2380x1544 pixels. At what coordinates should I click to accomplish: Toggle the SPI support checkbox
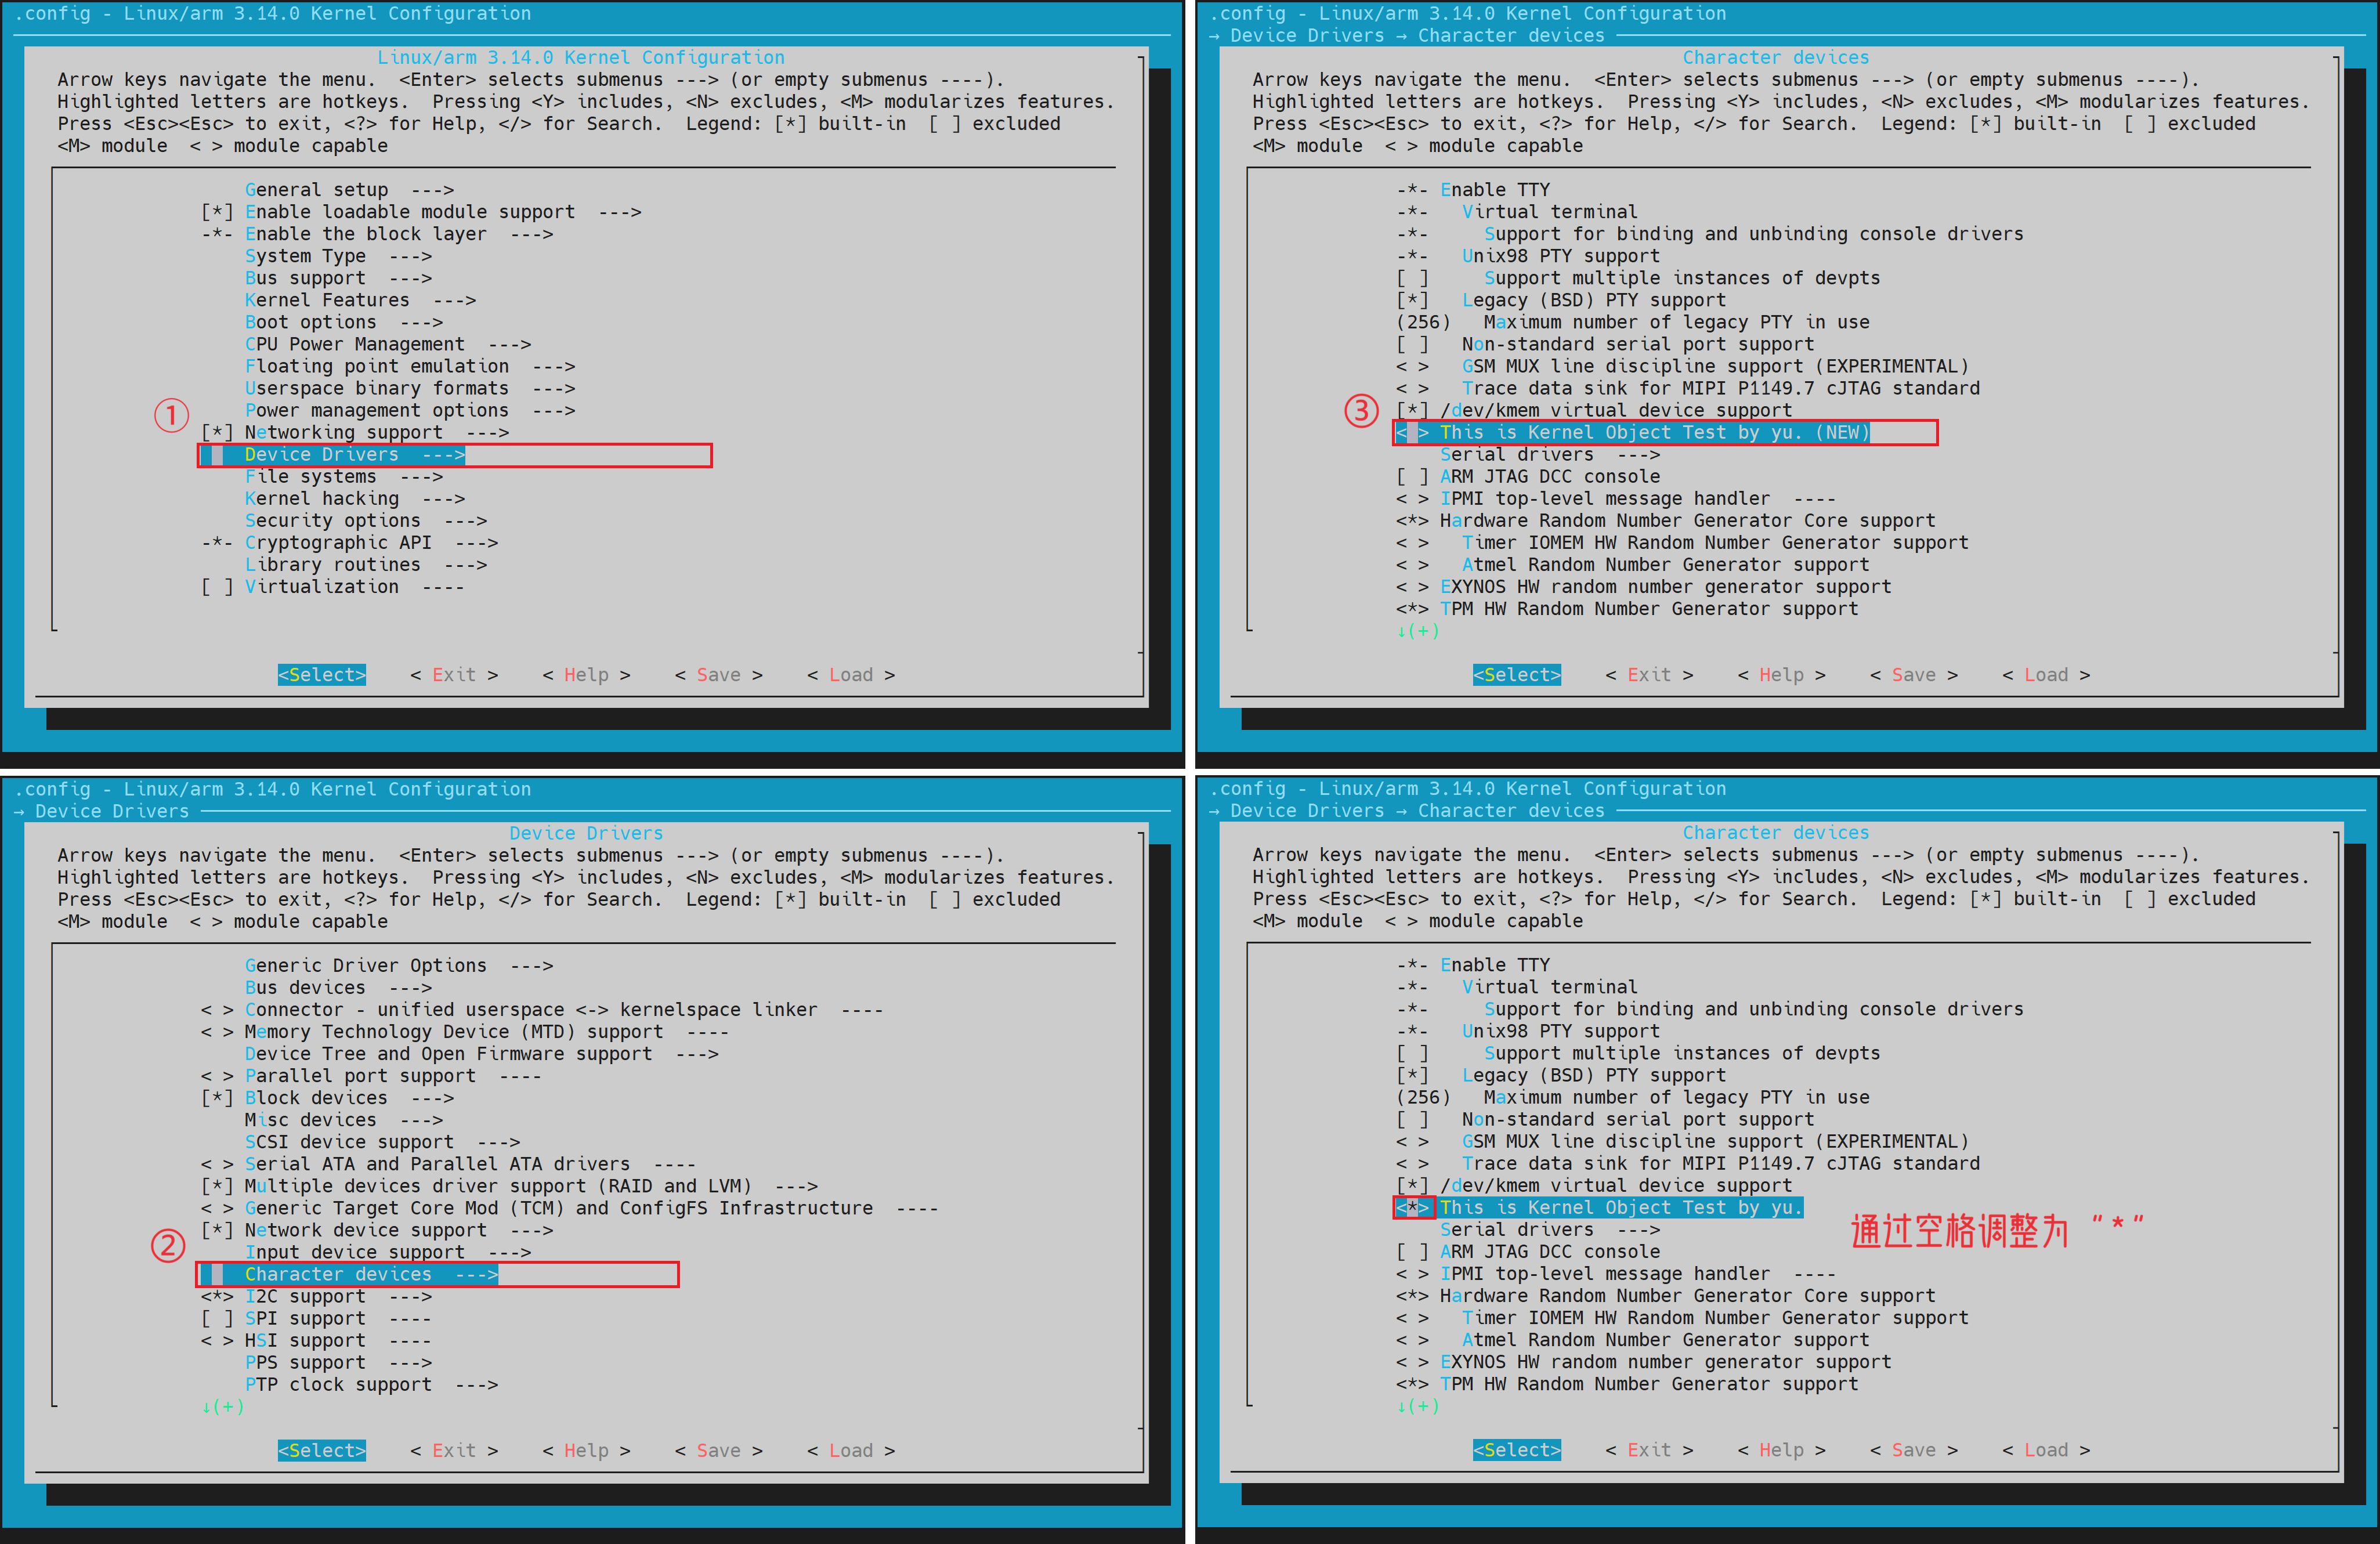pos(217,1319)
